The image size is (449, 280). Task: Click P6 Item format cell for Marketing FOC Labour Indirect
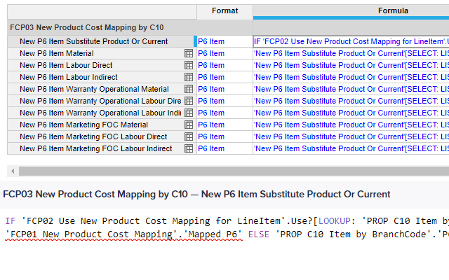point(224,148)
